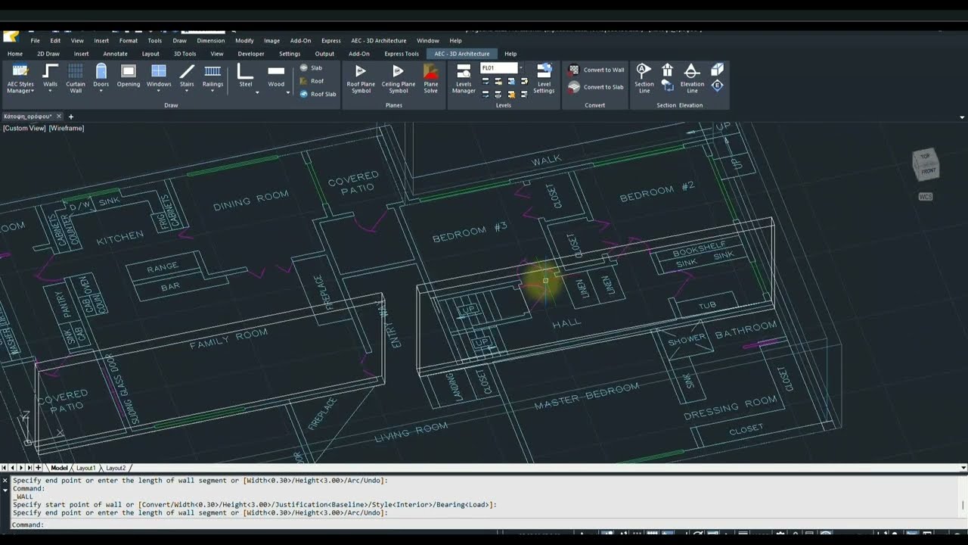Click Convert to Slab
968x545 pixels.
pos(596,87)
